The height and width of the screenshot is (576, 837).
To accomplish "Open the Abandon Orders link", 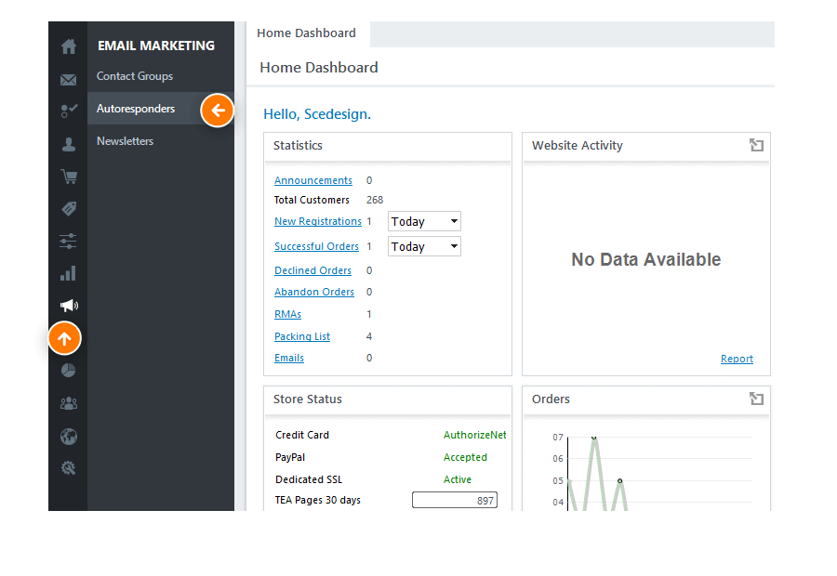I will click(x=314, y=292).
